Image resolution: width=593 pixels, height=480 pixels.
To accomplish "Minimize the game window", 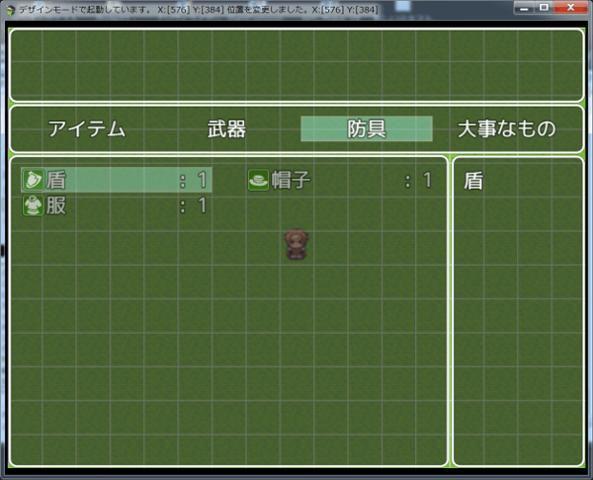I will click(x=524, y=8).
